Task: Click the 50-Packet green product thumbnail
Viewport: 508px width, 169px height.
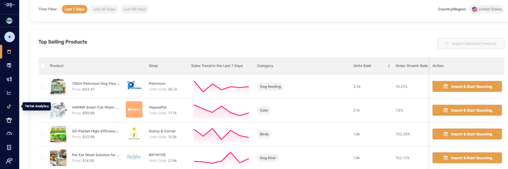Action: (x=58, y=134)
